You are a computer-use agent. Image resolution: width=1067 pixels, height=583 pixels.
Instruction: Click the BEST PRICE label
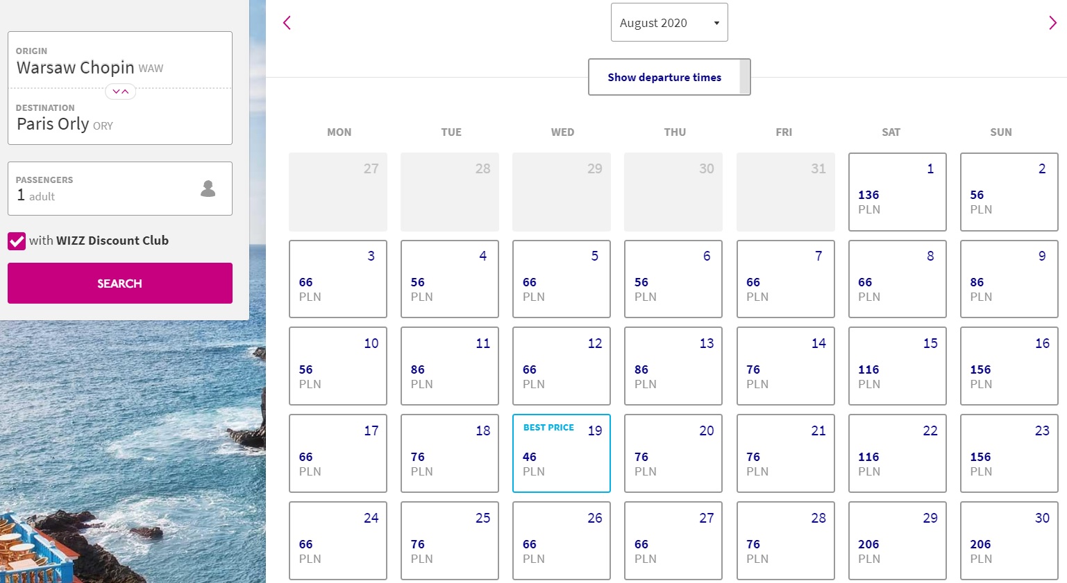click(548, 428)
